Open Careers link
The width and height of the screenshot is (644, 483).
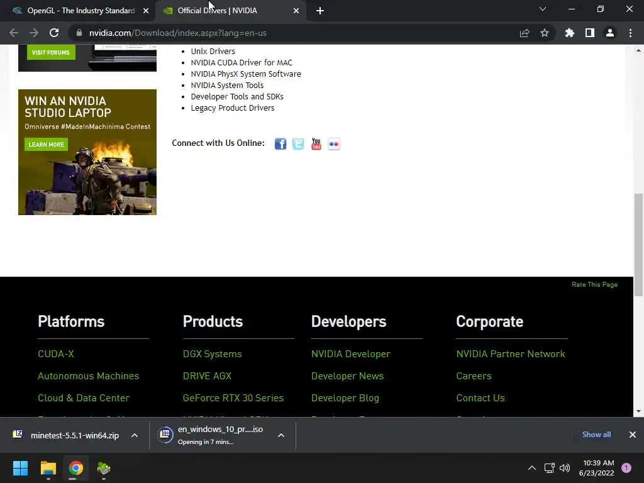pyautogui.click(x=474, y=376)
